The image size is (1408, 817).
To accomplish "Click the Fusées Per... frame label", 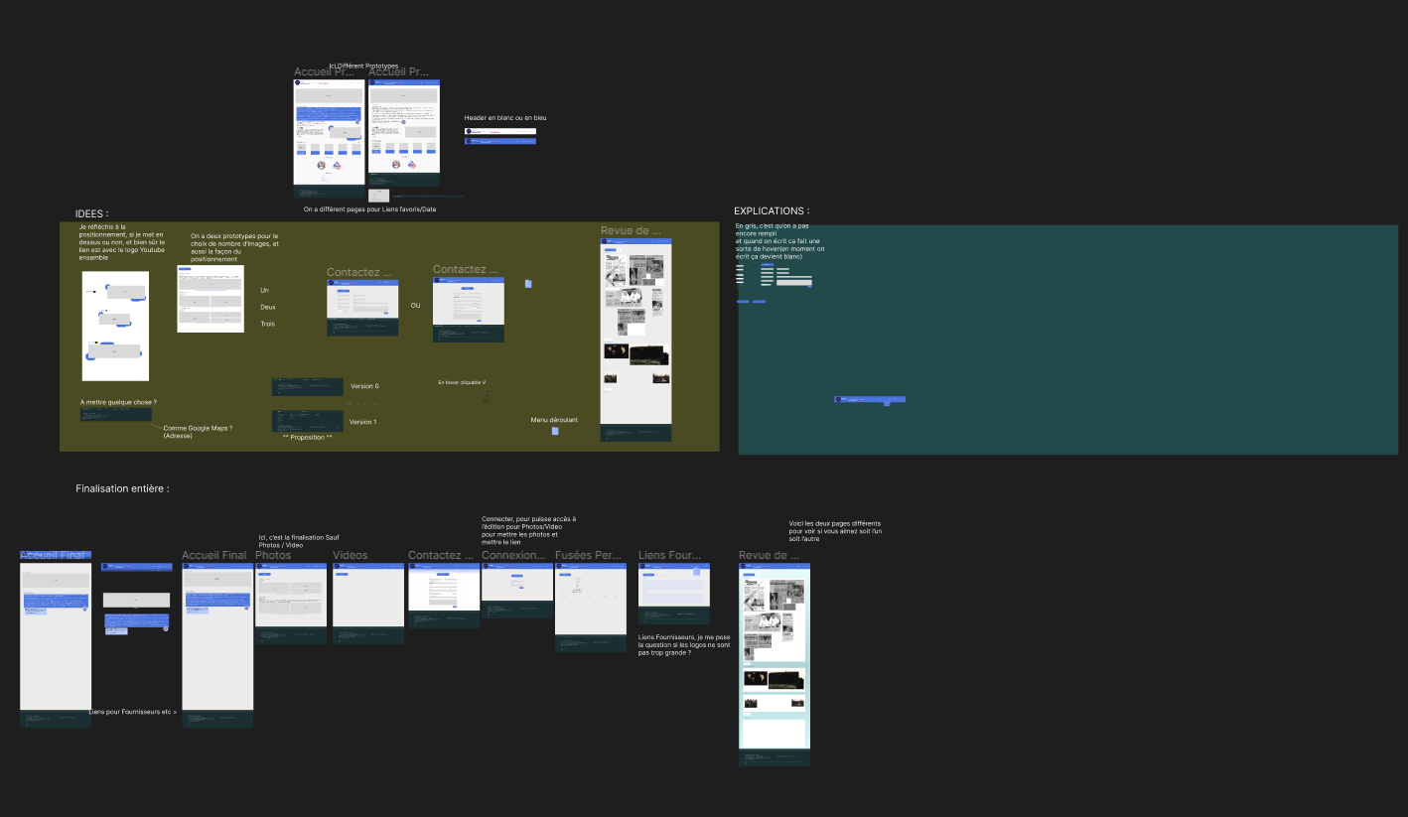I will coord(587,555).
